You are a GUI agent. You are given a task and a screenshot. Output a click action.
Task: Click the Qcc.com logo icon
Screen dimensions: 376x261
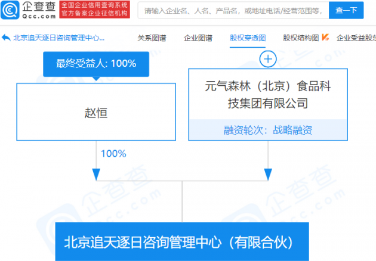click(10, 10)
